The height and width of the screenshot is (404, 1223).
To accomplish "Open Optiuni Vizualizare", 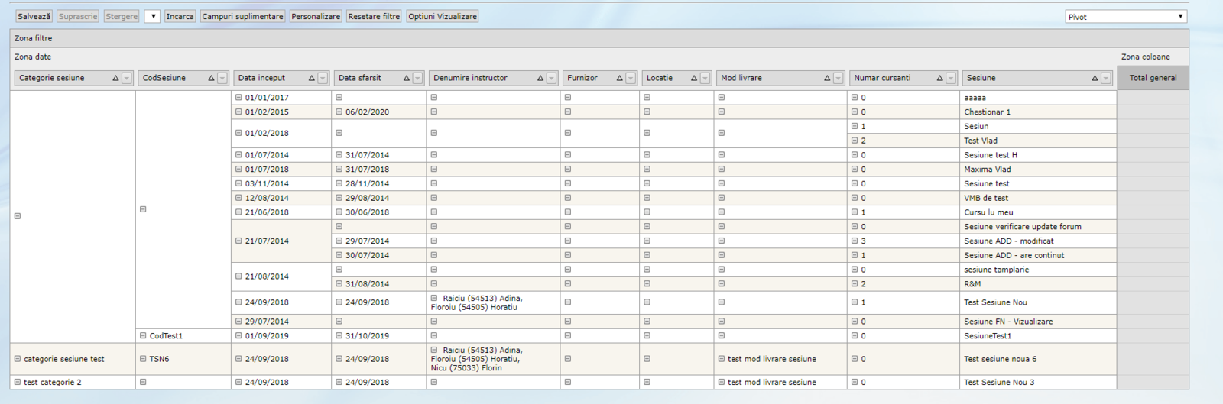I will point(442,16).
